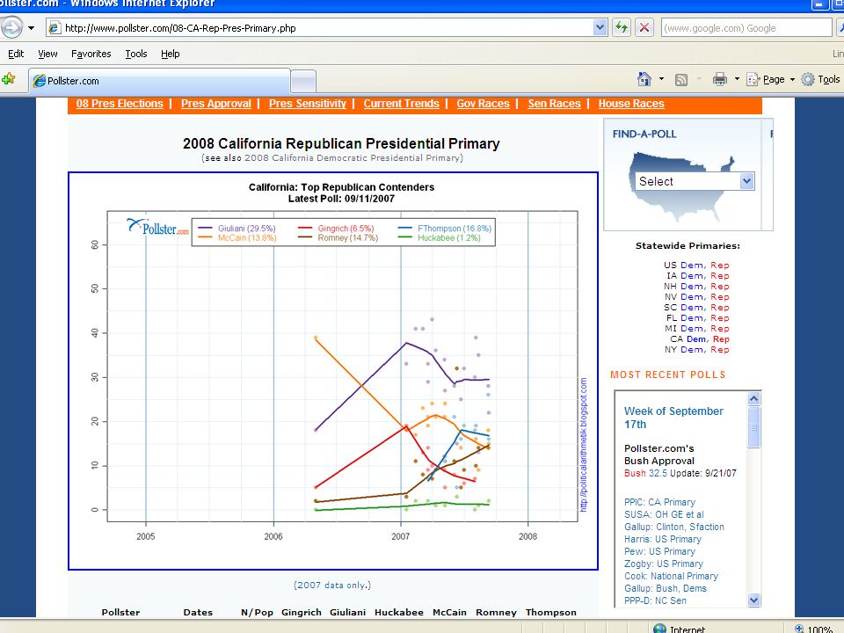
Task: Click the green Refresh button
Action: click(622, 27)
